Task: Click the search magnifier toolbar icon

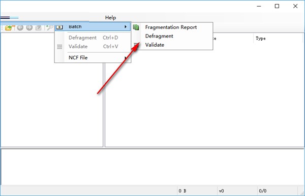Action: (x=49, y=28)
